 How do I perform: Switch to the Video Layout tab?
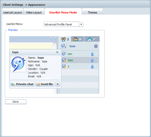point(34,12)
